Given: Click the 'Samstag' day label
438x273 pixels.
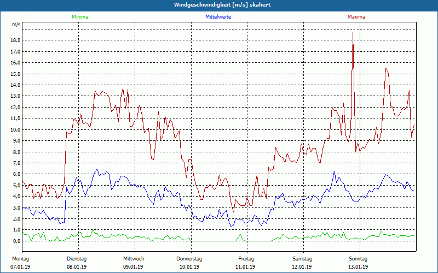Looking at the screenshot, I should click(302, 259).
